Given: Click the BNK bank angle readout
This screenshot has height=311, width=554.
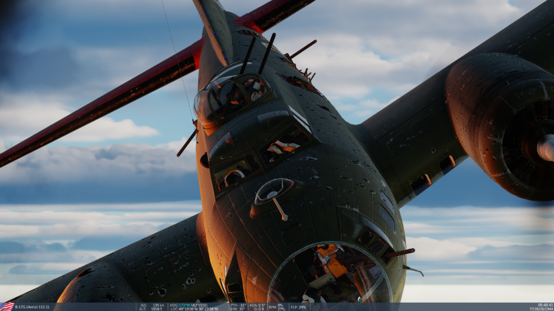Looking at the screenshot, I should [x=238, y=309].
